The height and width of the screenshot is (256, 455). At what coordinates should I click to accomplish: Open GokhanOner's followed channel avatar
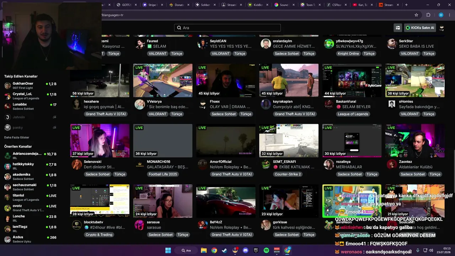[x=7, y=86]
